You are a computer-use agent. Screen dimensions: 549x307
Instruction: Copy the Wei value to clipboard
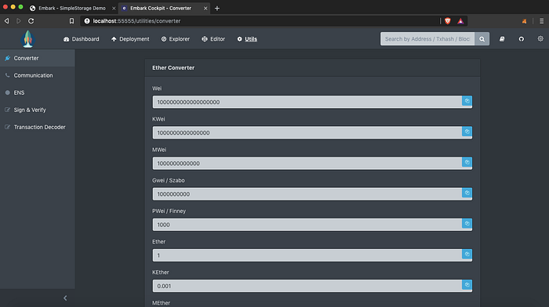[467, 101]
